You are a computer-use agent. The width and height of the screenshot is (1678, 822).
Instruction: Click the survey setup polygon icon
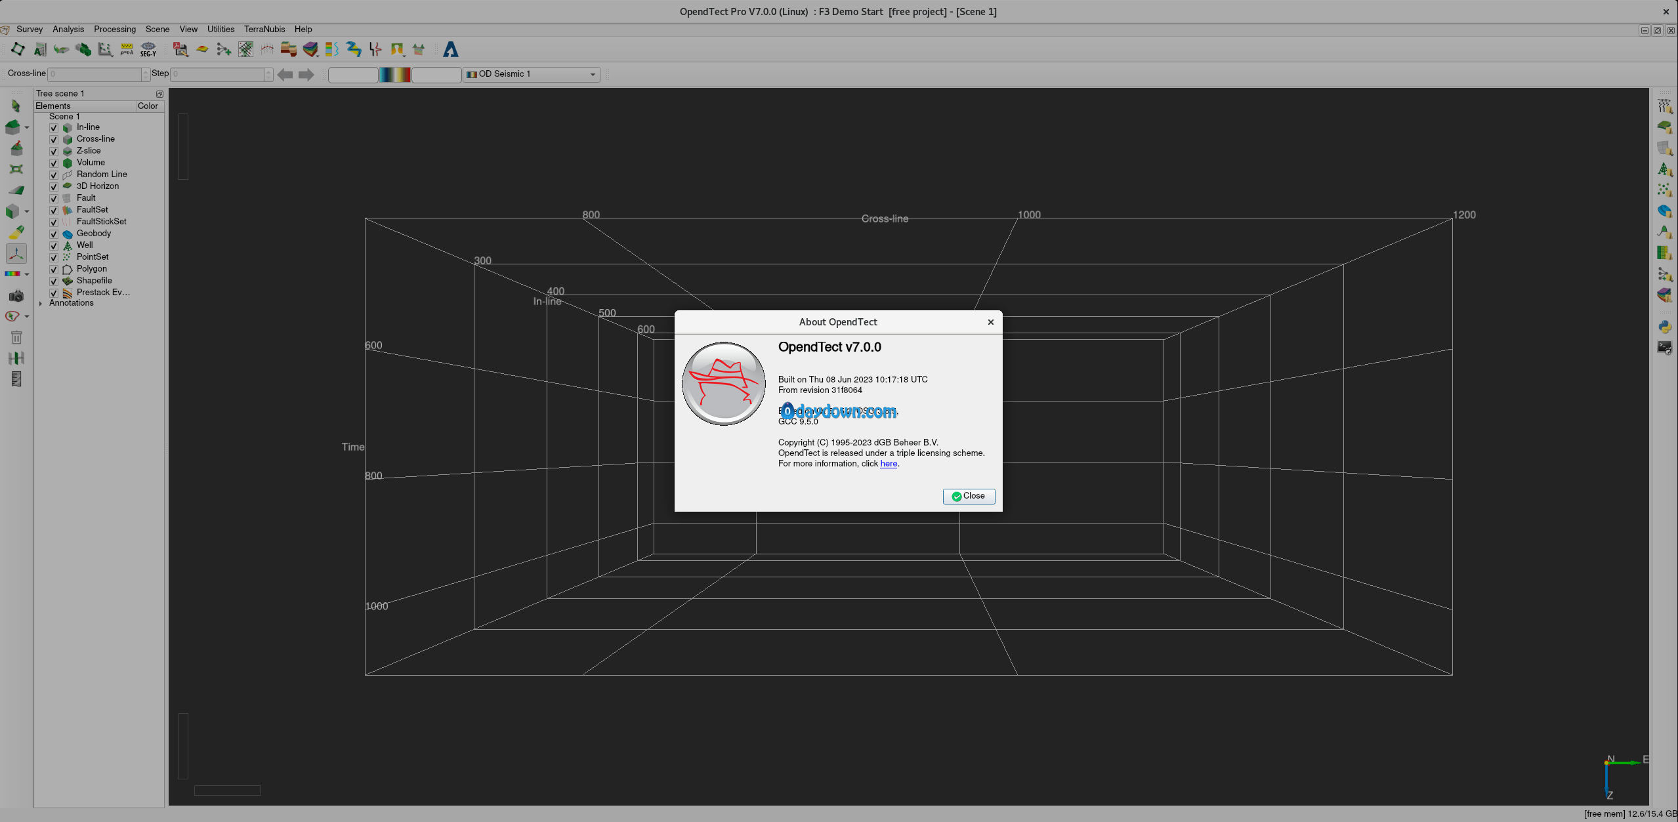(x=18, y=49)
